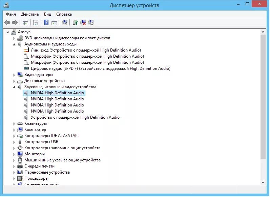
Task: Click the blue Help question mark icon
Action: [x=46, y=23]
